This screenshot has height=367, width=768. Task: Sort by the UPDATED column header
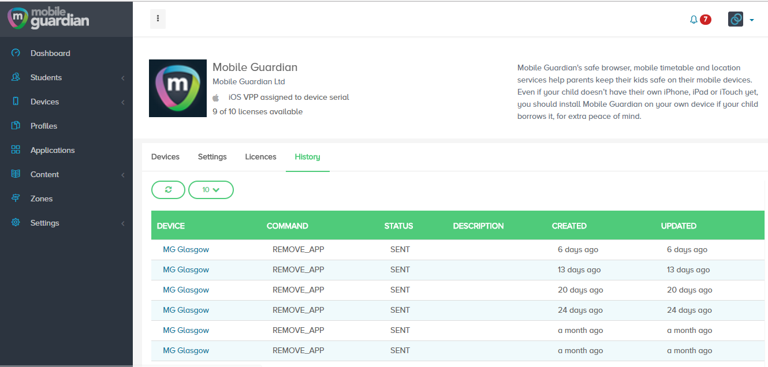(x=678, y=226)
